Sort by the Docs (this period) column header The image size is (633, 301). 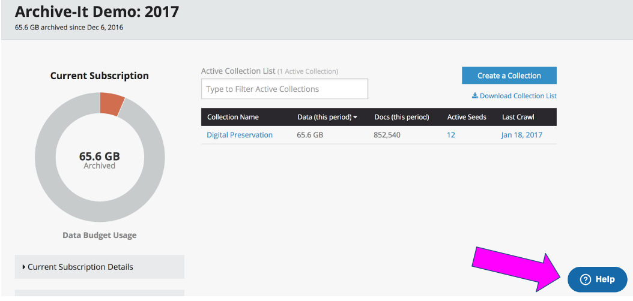[x=401, y=117]
